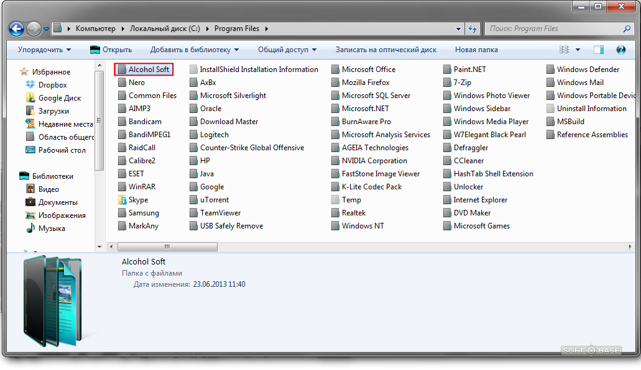Click the Back navigation arrow button
Screen dimensions: 641x370
(x=16, y=29)
